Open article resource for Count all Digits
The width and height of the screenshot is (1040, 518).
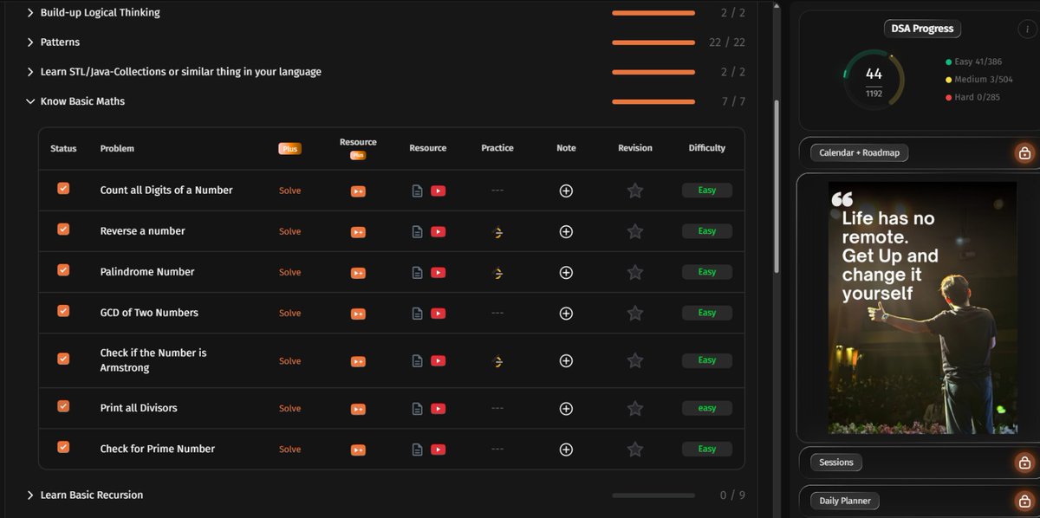click(x=417, y=191)
